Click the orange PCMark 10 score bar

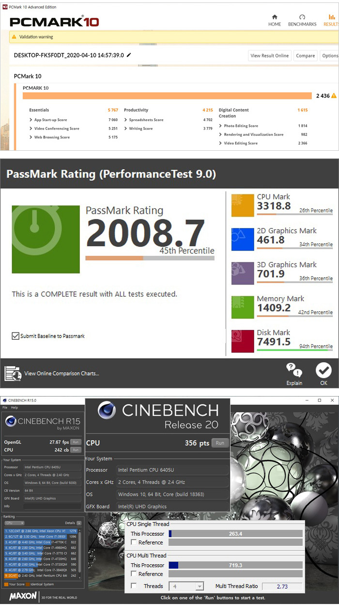click(167, 96)
